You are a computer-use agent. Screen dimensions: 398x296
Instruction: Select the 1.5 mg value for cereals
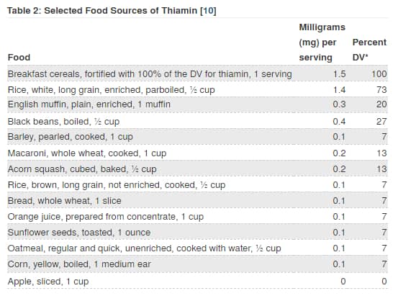click(340, 74)
